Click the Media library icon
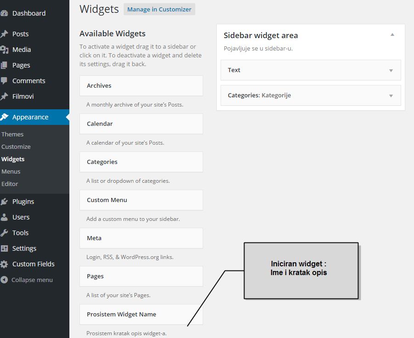Viewport: 414px width, 338px height. point(4,50)
